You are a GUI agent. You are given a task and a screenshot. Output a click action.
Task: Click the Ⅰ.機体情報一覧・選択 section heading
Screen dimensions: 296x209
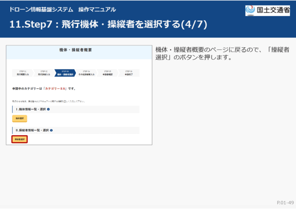(x=30, y=109)
